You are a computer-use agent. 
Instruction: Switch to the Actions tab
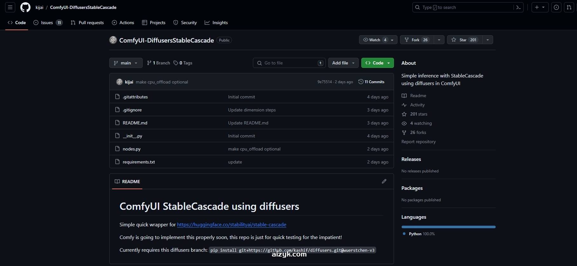click(123, 23)
